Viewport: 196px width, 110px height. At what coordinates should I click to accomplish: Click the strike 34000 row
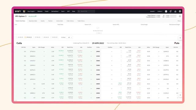(x=98, y=70)
